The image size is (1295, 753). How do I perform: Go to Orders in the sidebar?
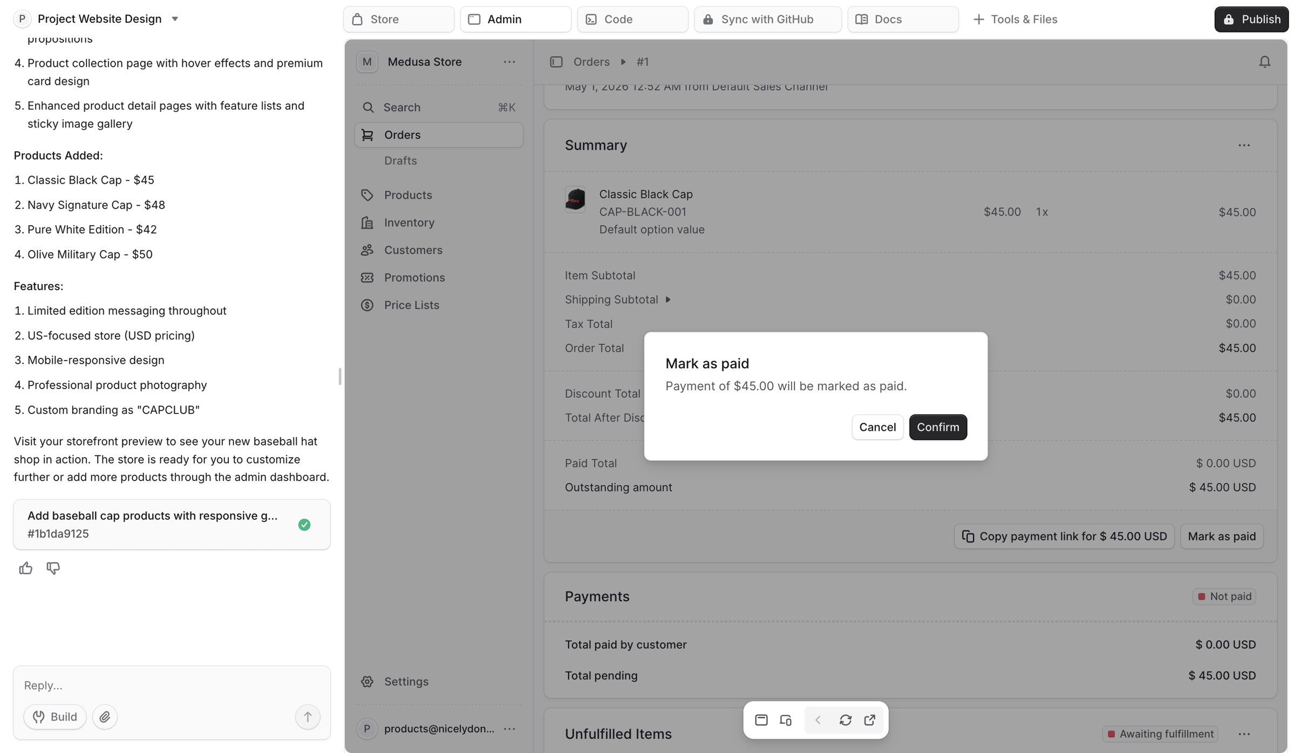pyautogui.click(x=439, y=134)
